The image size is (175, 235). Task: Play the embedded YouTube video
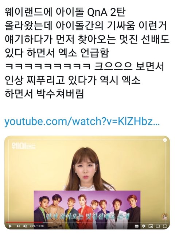click(10, 226)
